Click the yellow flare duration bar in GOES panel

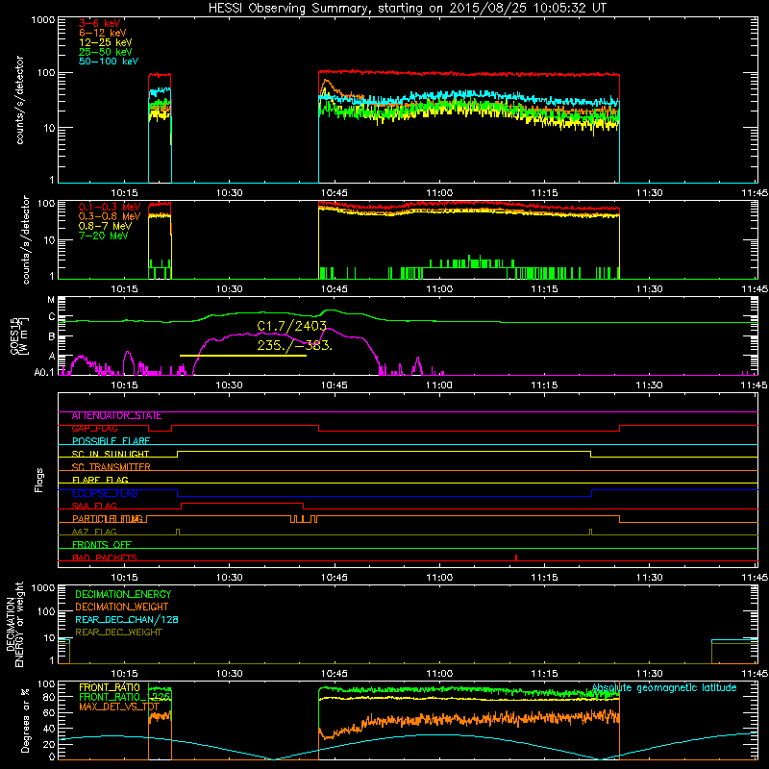[x=243, y=356]
